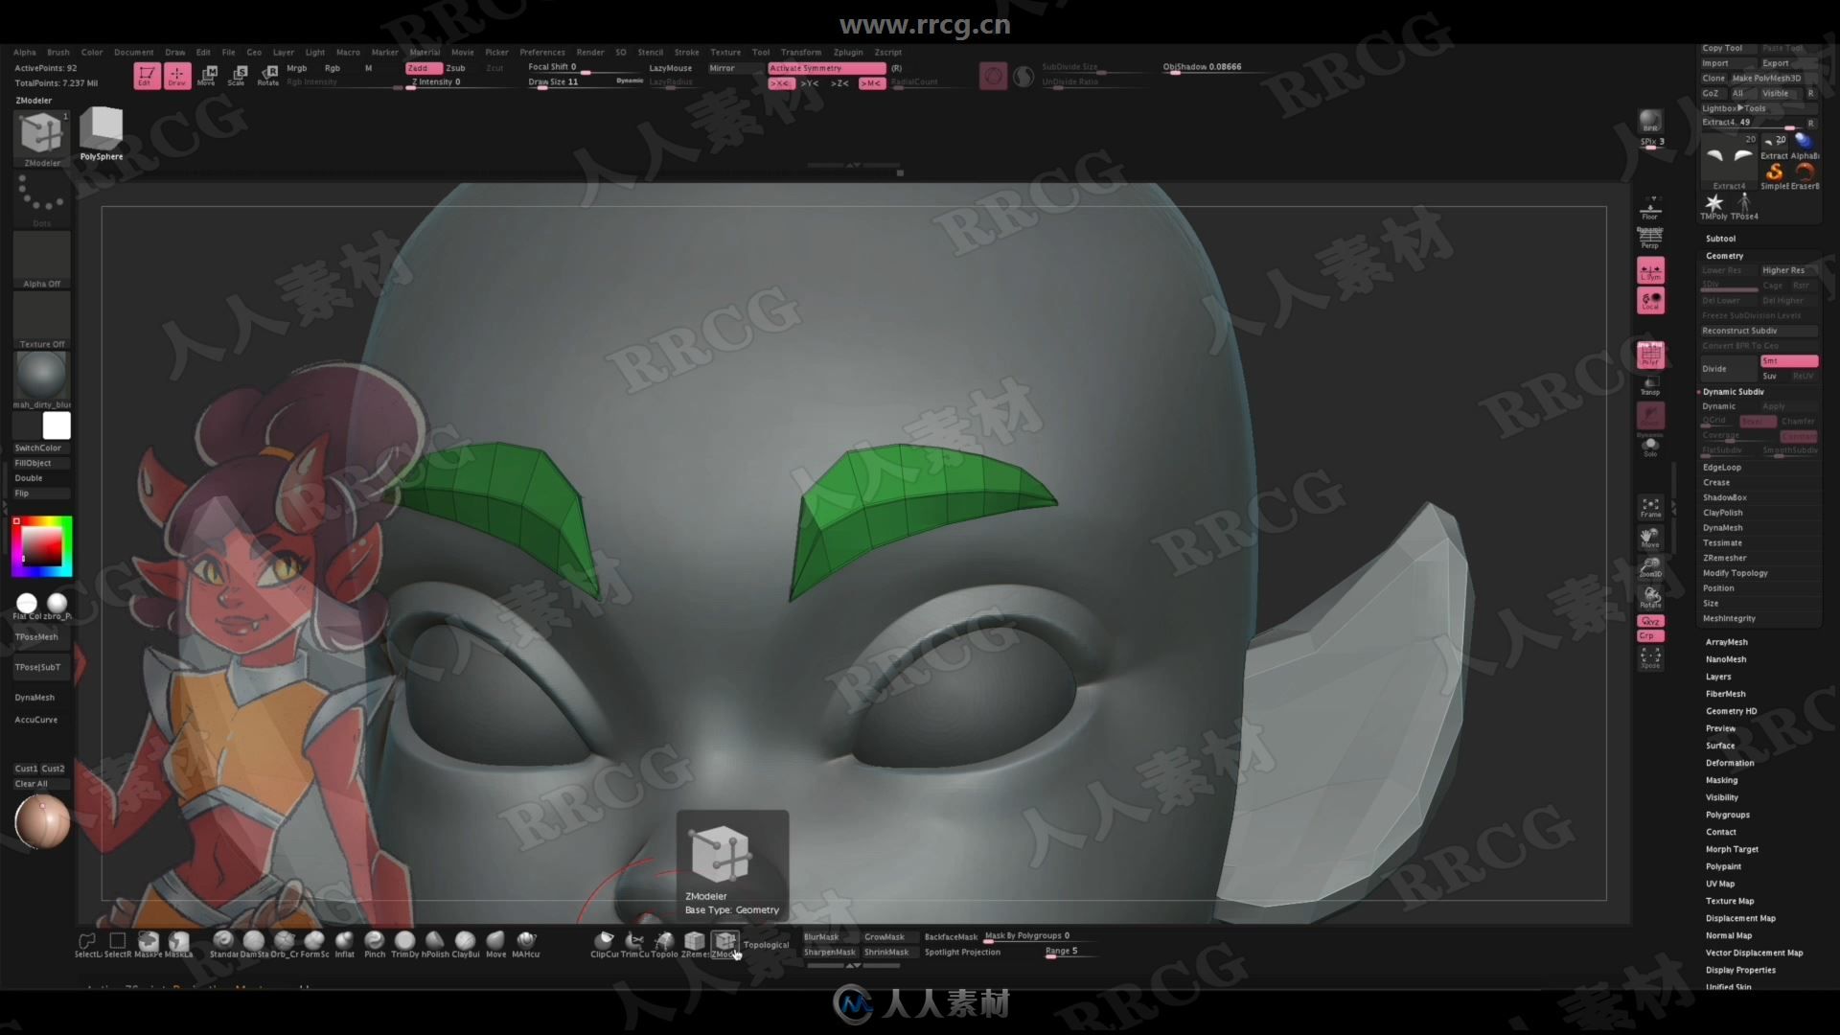Switch to the Move transform tool
Image resolution: width=1840 pixels, height=1035 pixels.
pyautogui.click(x=207, y=76)
